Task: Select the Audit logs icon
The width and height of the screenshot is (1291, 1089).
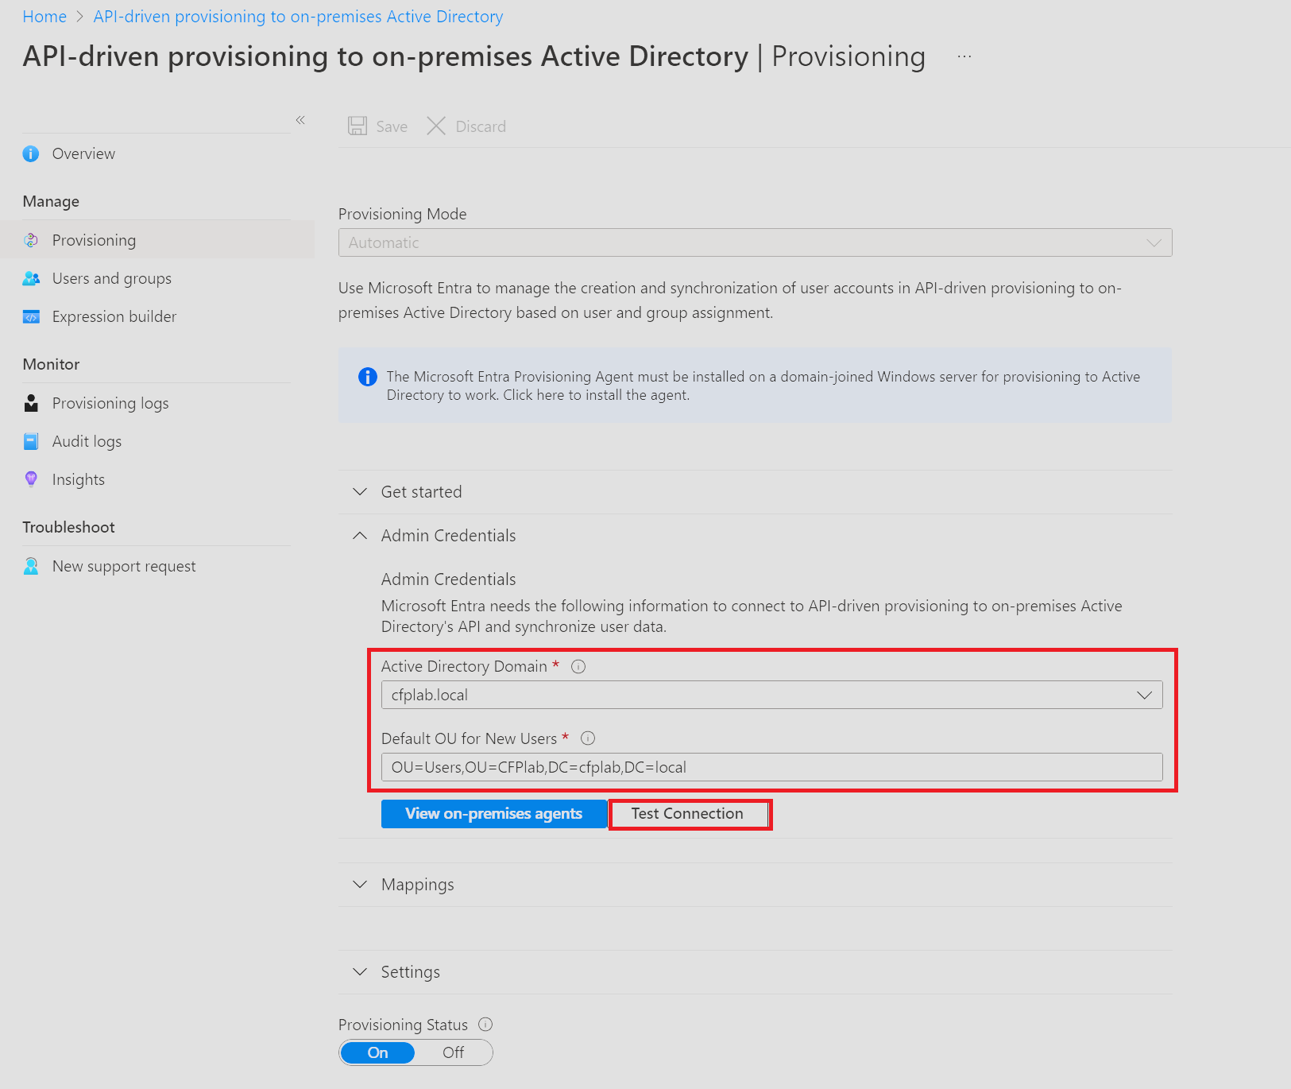Action: [31, 441]
